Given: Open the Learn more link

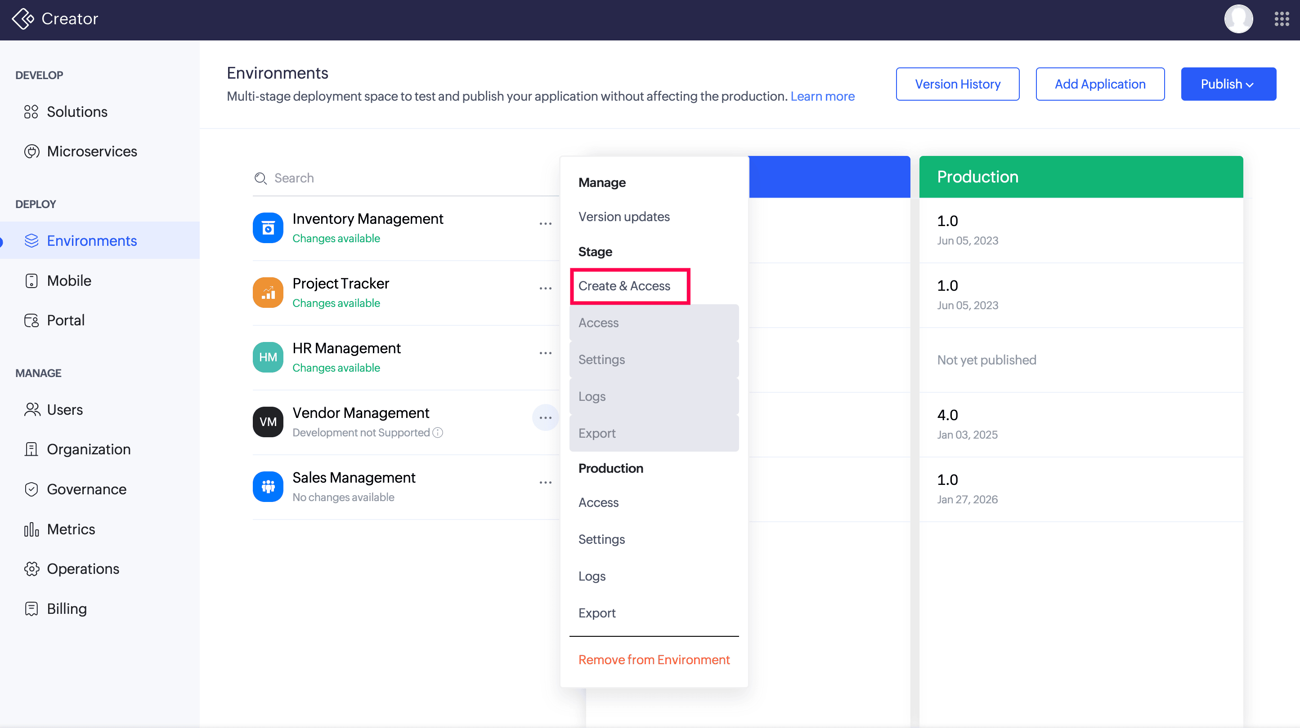Looking at the screenshot, I should click(x=822, y=96).
